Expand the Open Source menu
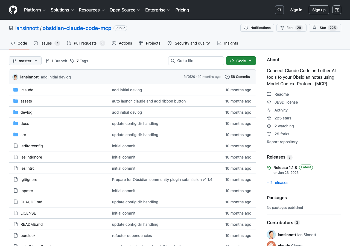350x246 pixels. [x=125, y=10]
